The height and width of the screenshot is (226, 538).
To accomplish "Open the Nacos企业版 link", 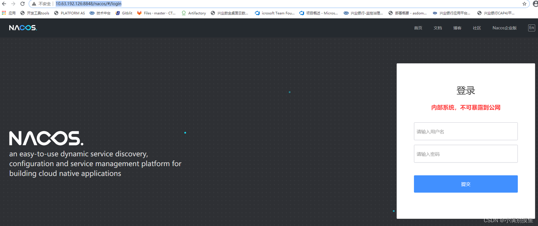I will coord(504,28).
